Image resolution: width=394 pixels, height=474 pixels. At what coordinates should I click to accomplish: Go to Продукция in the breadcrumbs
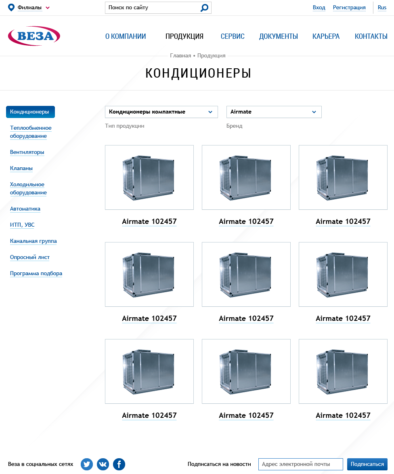212,56
